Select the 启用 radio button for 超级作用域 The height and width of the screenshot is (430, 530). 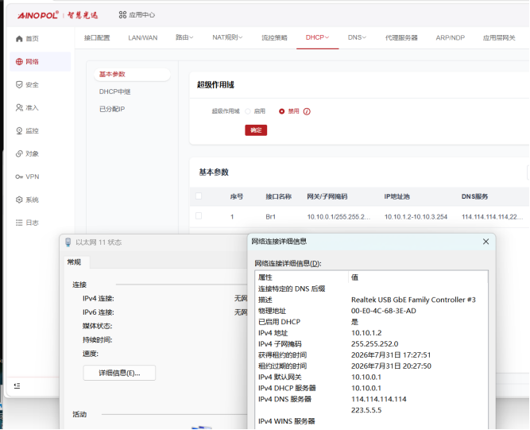pos(248,111)
